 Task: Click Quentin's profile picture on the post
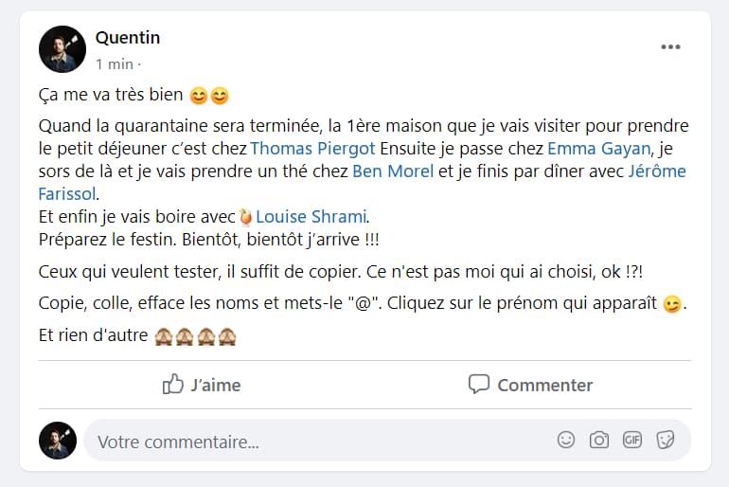click(x=62, y=49)
